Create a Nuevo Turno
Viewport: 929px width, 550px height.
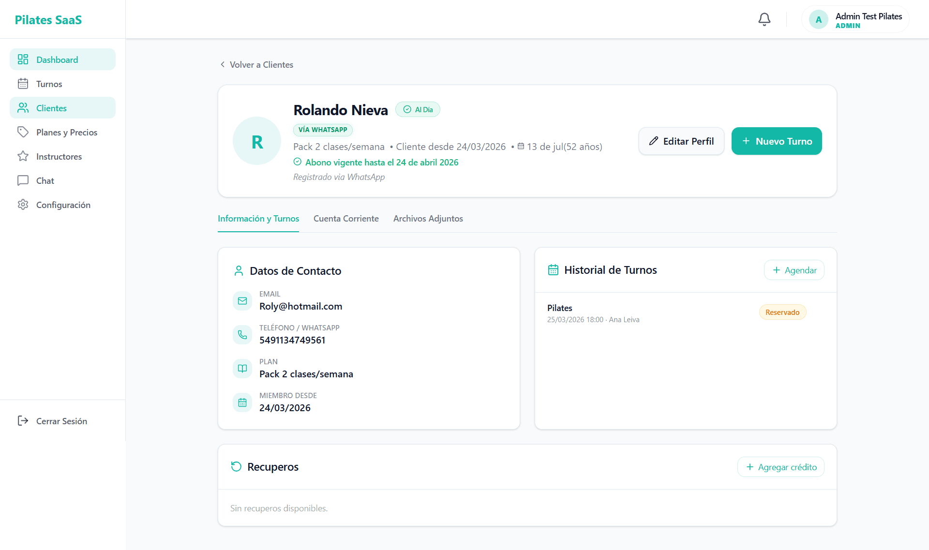(x=777, y=141)
